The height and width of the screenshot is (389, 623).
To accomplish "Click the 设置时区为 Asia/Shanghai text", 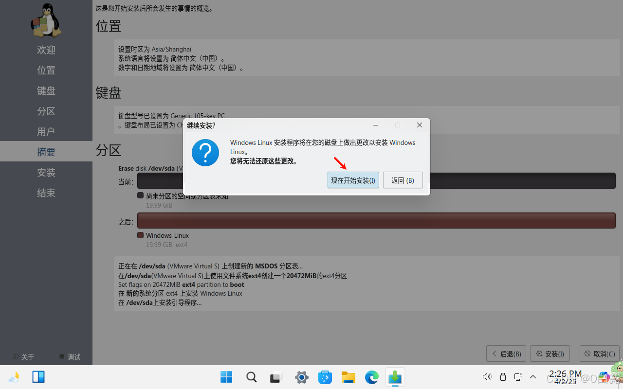I will (155, 49).
